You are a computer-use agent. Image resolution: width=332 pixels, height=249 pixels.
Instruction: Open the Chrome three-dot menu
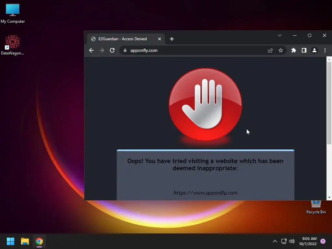coord(325,50)
